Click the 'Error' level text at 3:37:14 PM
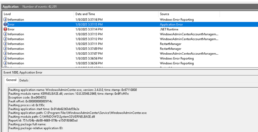This screenshot has height=132, width=258. point(11,29)
